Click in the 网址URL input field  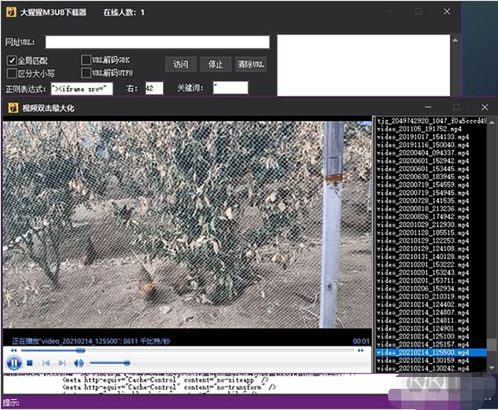tap(157, 42)
